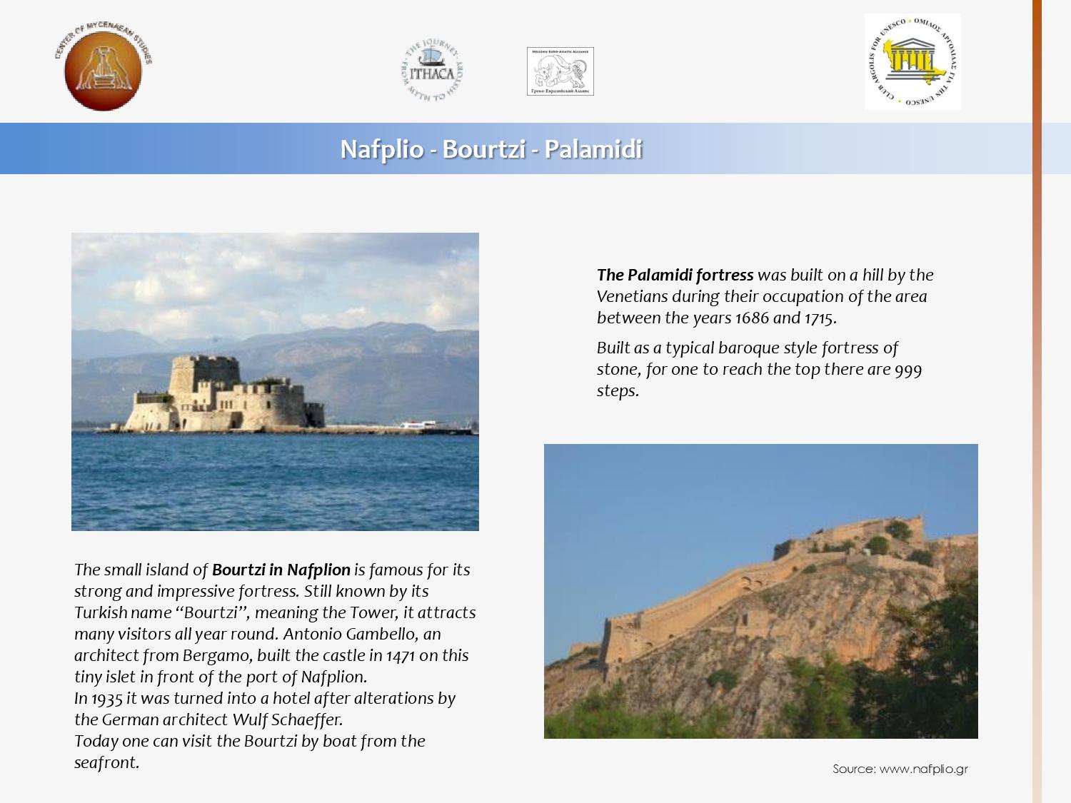Click the bold "The Palamidi fortress" text
Image resolution: width=1071 pixels, height=803 pixels.
pyautogui.click(x=675, y=275)
